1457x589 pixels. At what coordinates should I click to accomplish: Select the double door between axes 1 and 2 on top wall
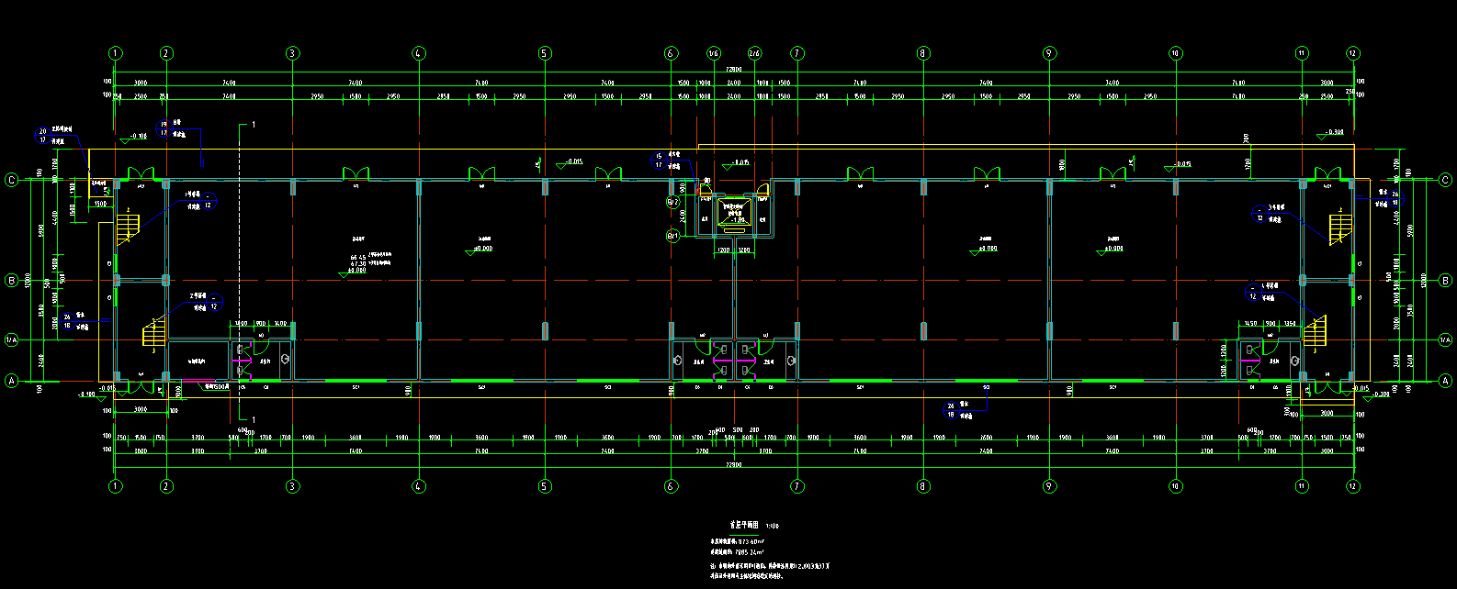click(141, 173)
